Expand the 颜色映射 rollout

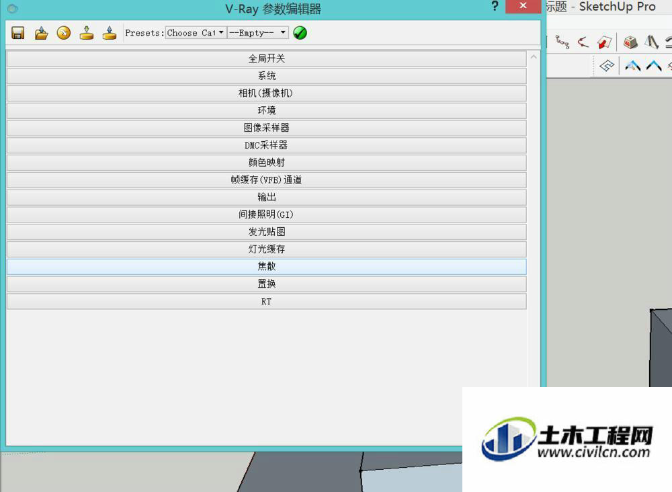click(267, 163)
